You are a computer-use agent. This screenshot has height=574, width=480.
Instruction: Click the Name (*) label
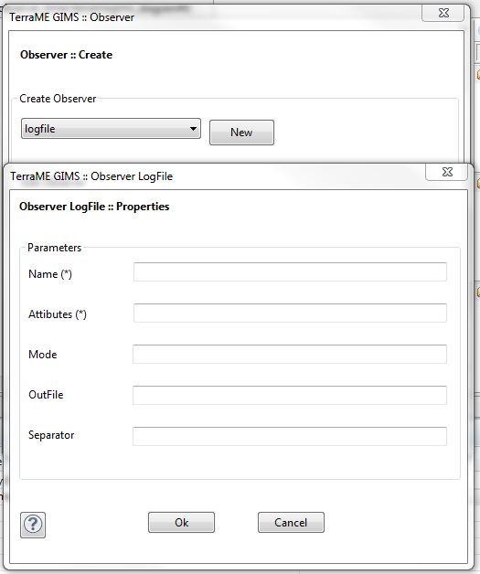click(50, 274)
